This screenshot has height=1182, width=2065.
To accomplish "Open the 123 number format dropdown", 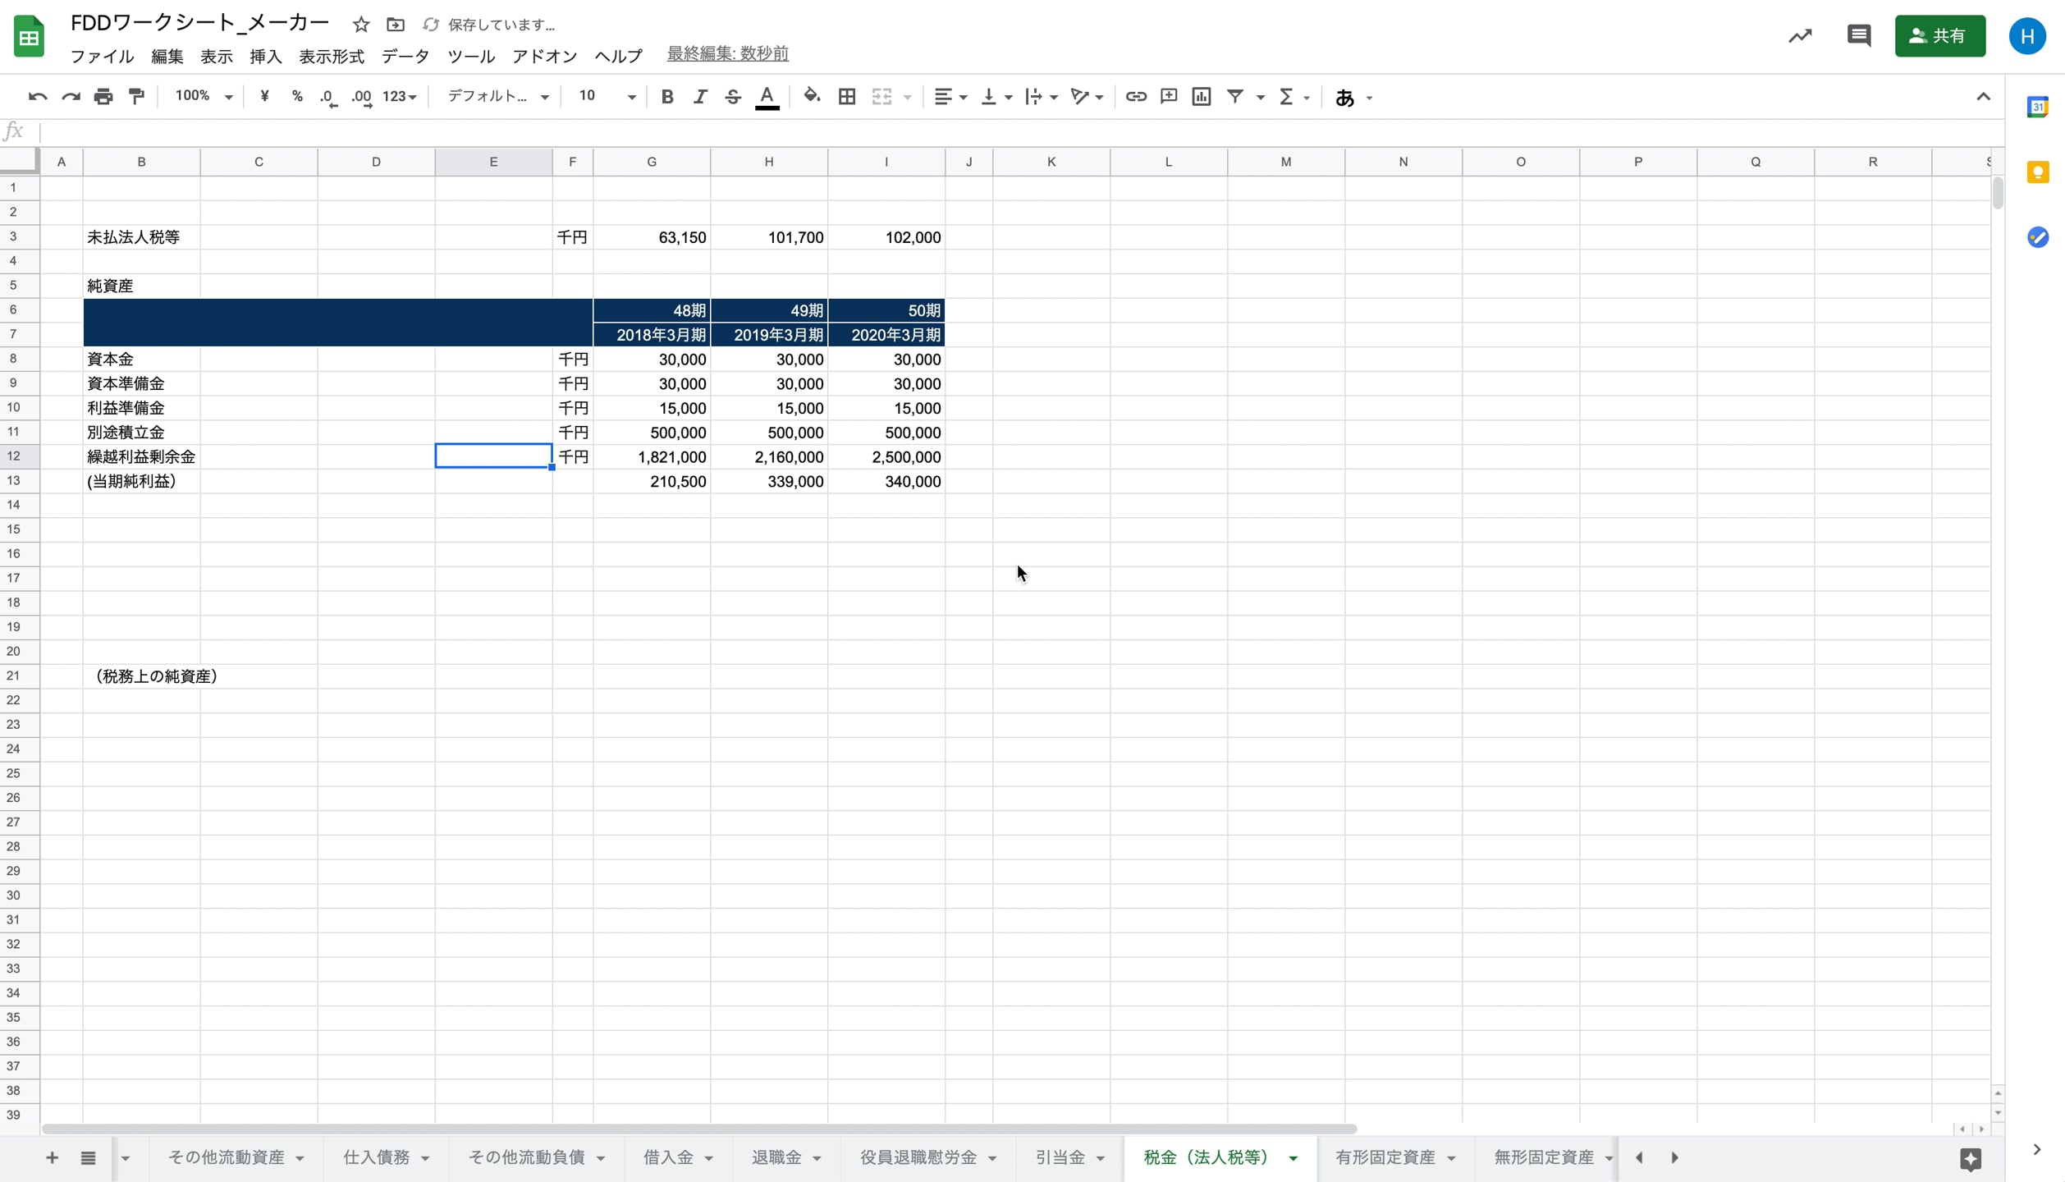I will click(x=400, y=97).
